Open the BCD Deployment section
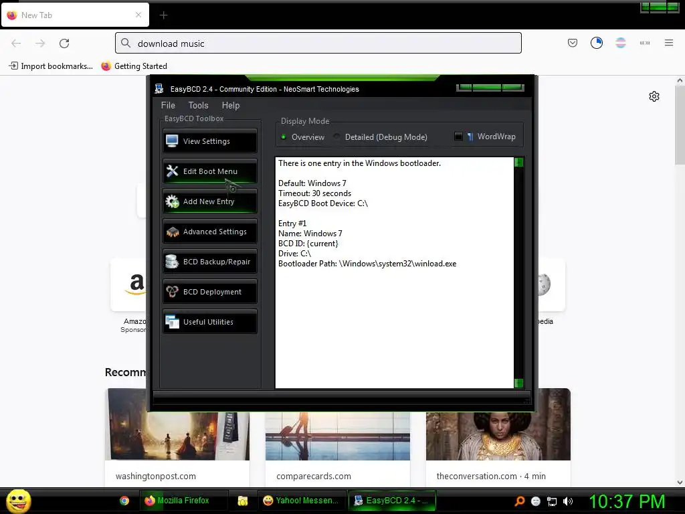The width and height of the screenshot is (685, 514). [209, 292]
